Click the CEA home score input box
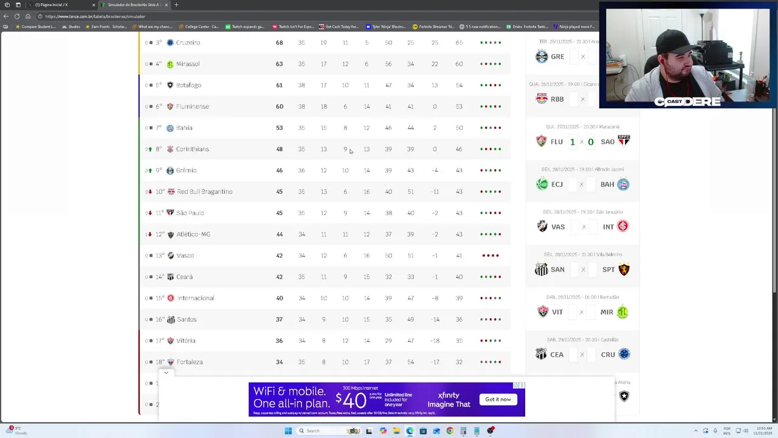Screen dimensions: 778x438 pyautogui.click(x=573, y=355)
